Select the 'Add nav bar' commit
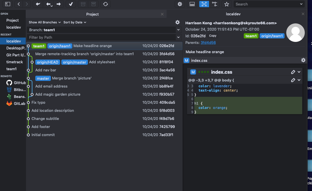This screenshot has height=191, width=312. tap(46, 70)
